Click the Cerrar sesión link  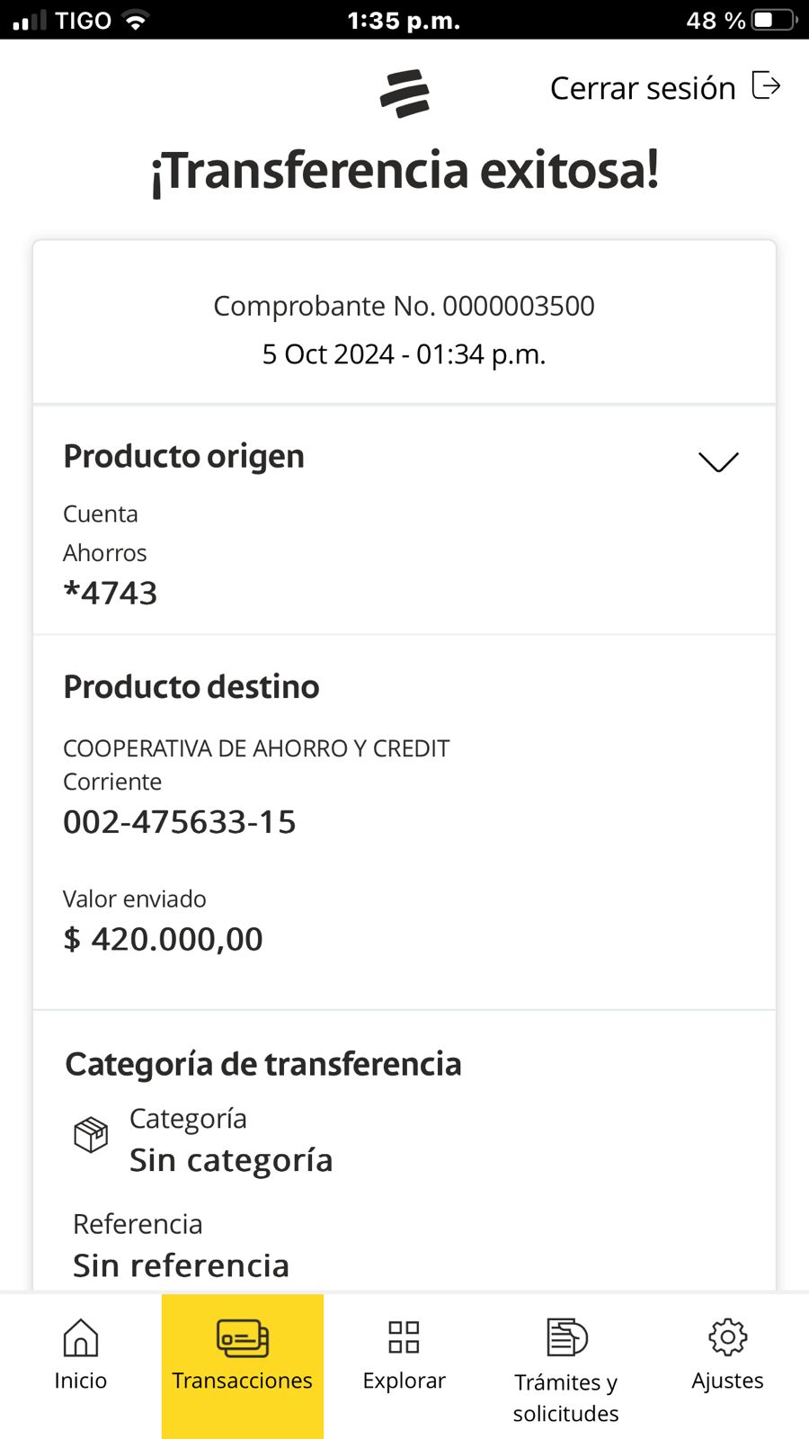coord(643,88)
